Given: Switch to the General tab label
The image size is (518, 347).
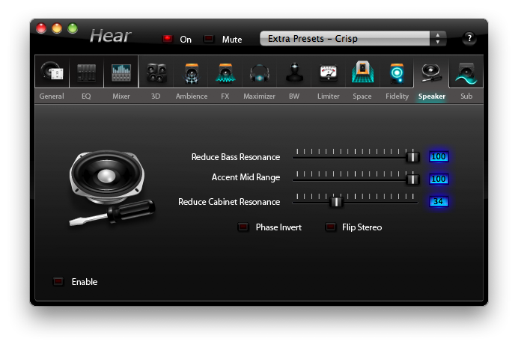Looking at the screenshot, I should point(52,96).
